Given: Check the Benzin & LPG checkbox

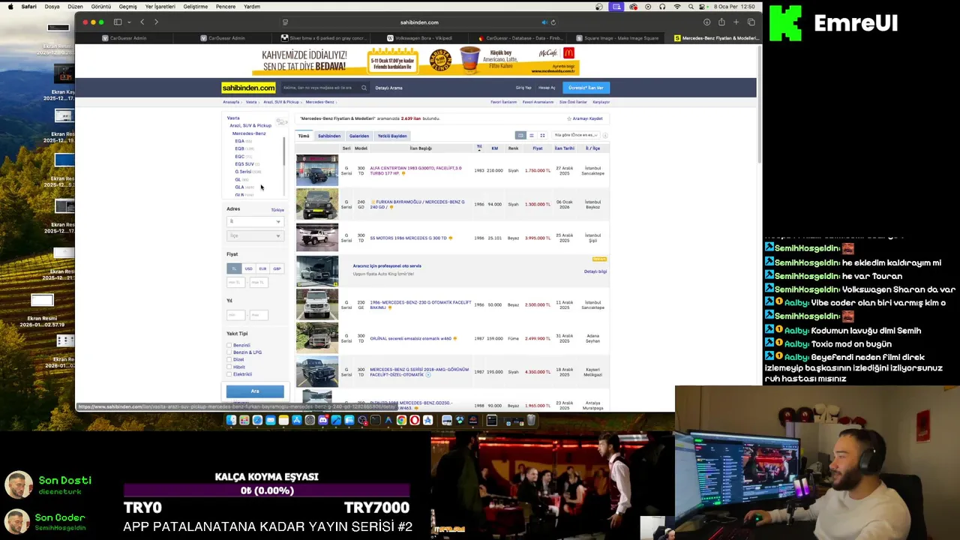Looking at the screenshot, I should click(x=229, y=352).
